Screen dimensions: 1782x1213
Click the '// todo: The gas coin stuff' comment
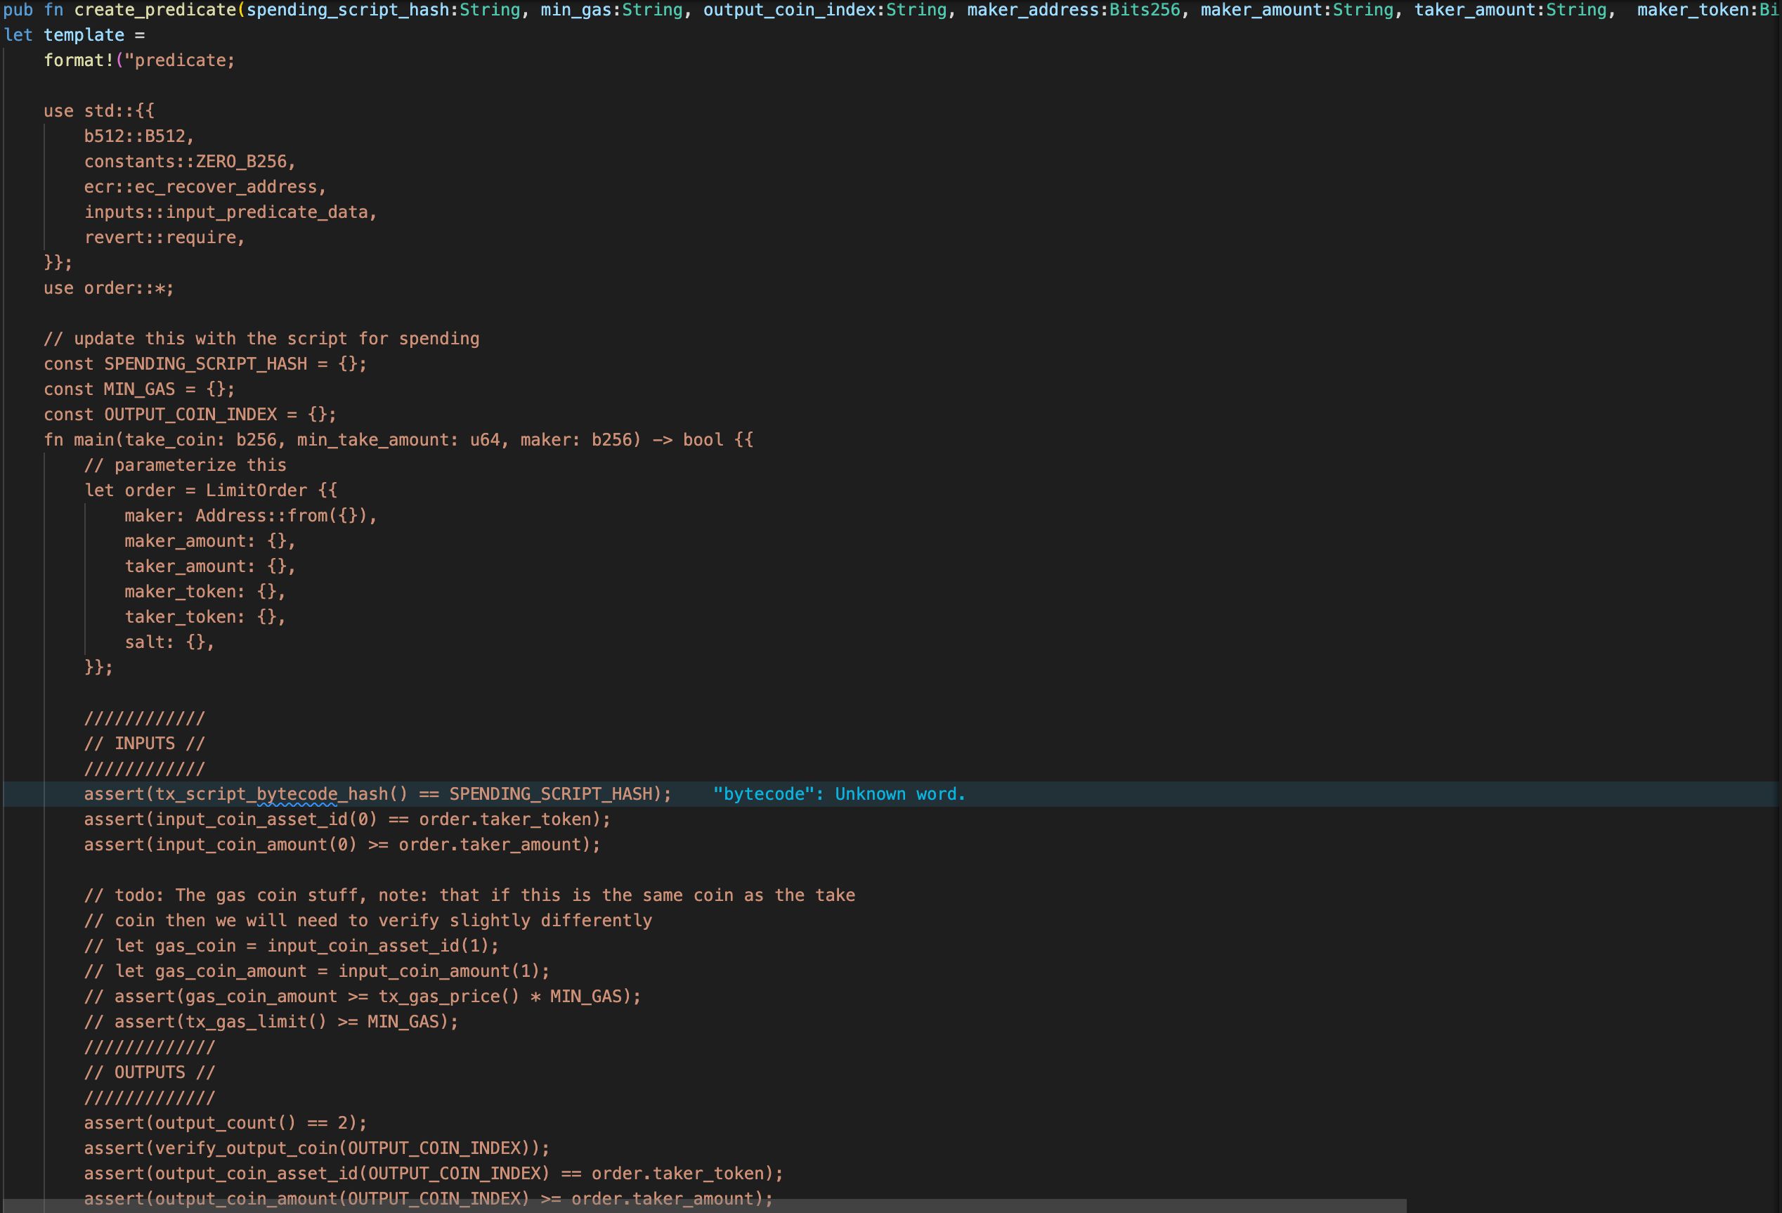pyautogui.click(x=470, y=895)
